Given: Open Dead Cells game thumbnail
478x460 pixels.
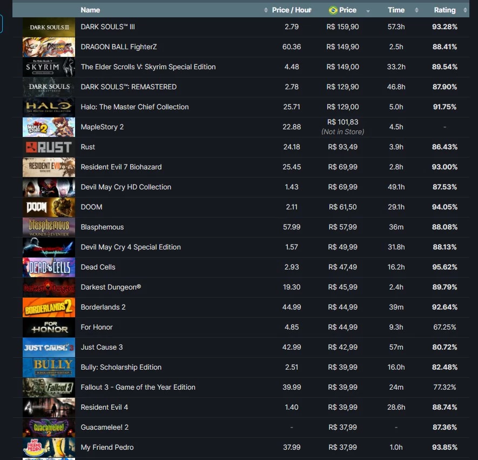Looking at the screenshot, I should 49,267.
